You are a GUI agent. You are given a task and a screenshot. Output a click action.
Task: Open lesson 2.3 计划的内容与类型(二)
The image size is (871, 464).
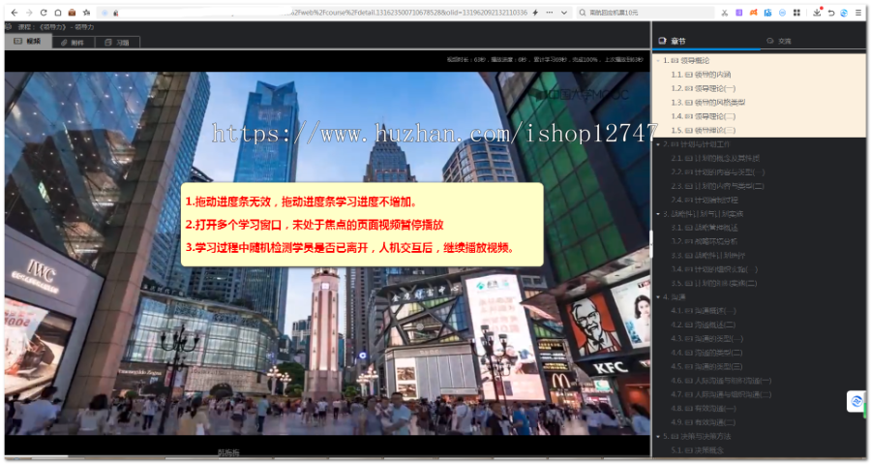(x=718, y=186)
